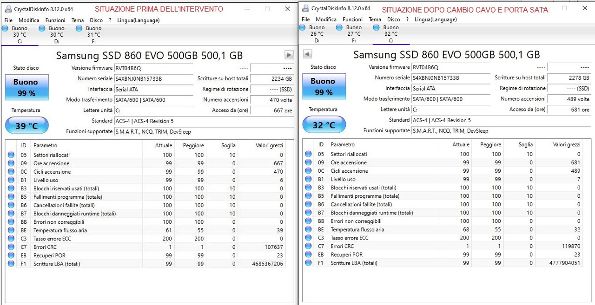The width and height of the screenshot is (595, 305).
Task: Click Funzioni supportate field in right window
Action: tap(501, 131)
